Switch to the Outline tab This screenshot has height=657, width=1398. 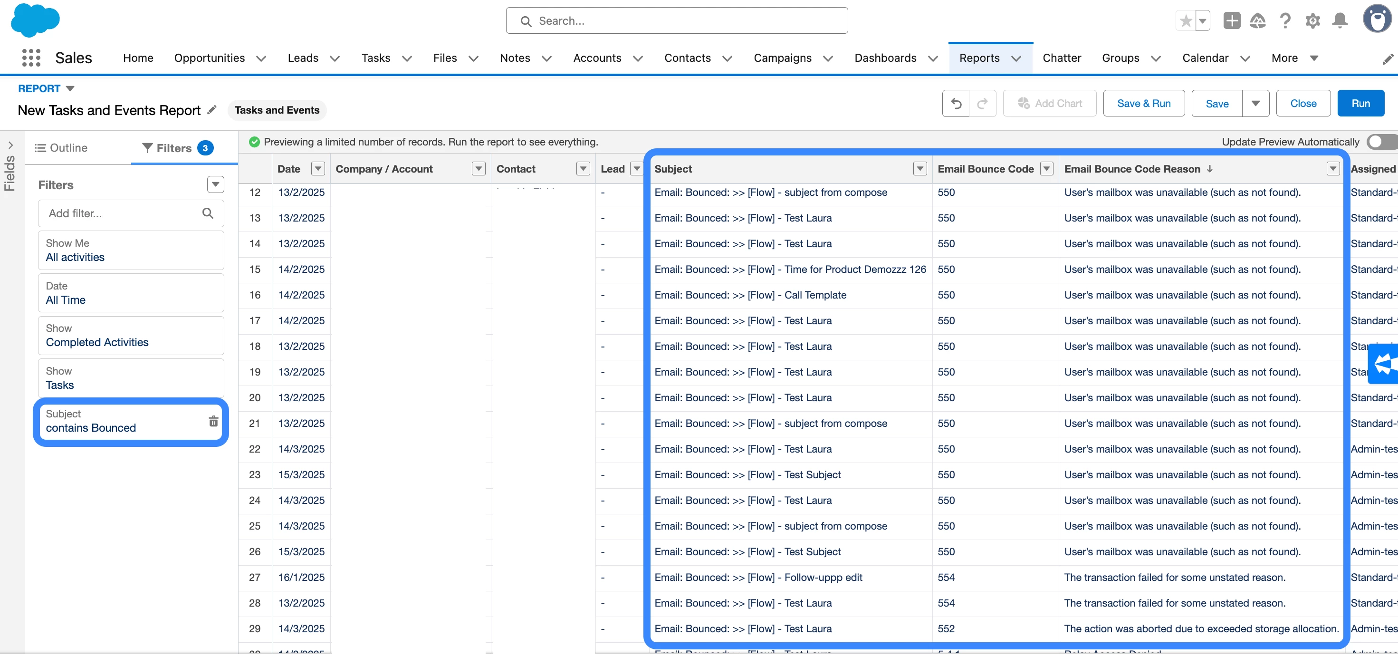[61, 148]
